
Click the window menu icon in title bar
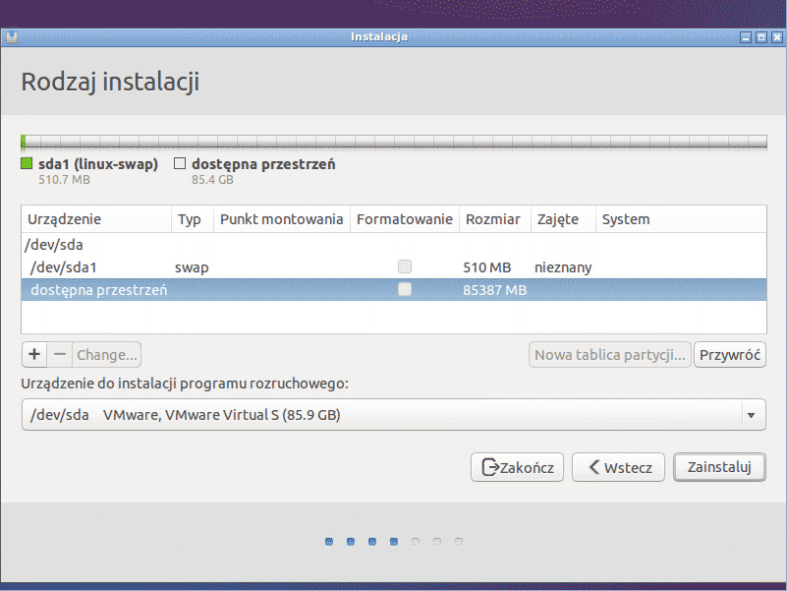coord(11,37)
